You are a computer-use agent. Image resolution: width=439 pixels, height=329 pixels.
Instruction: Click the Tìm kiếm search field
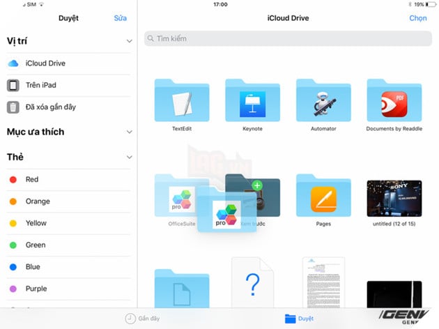286,39
